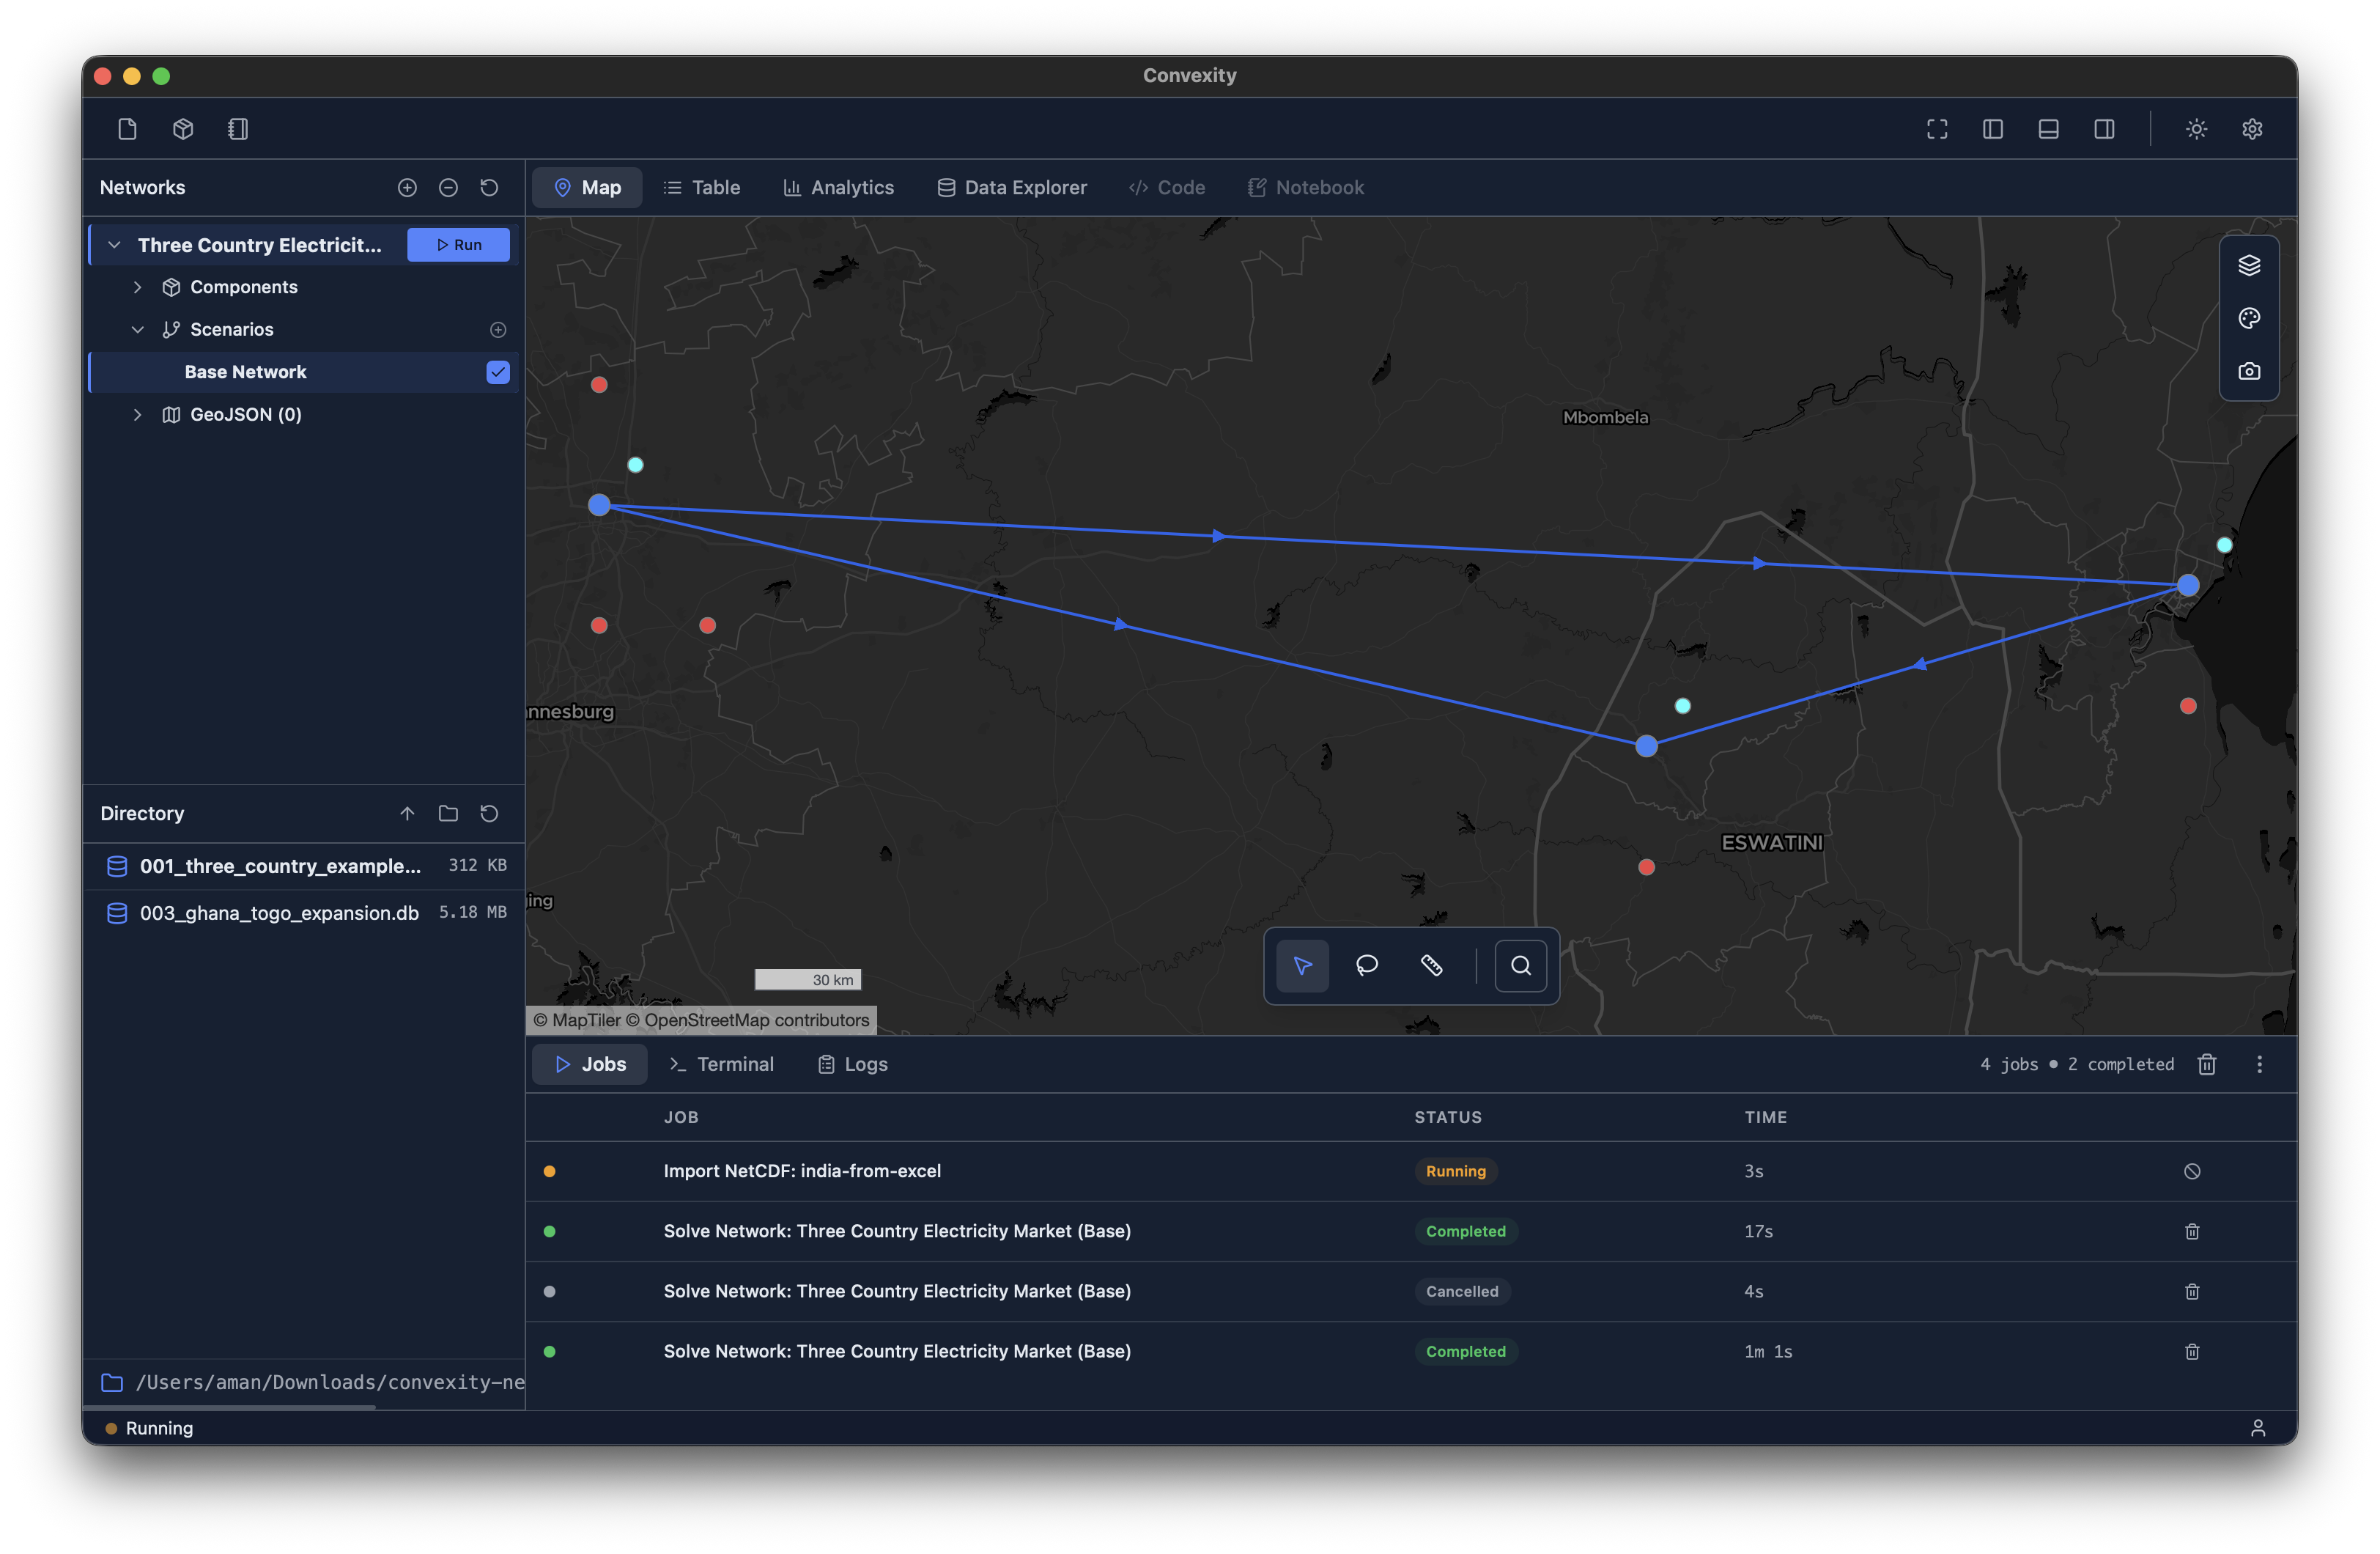Image resolution: width=2380 pixels, height=1554 pixels.
Task: Open the map layers panel
Action: 2248,265
